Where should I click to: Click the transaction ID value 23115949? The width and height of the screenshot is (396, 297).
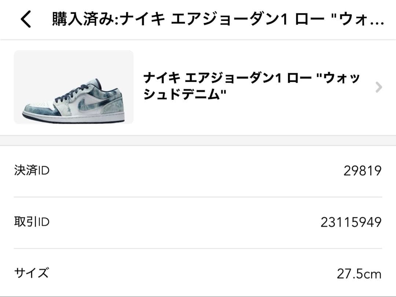[x=351, y=222]
